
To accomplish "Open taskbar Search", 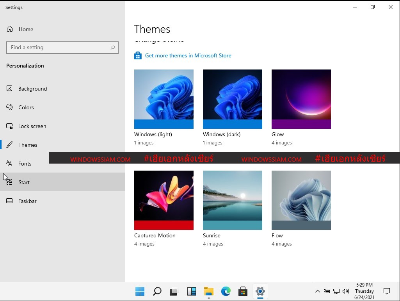I will pos(157,291).
